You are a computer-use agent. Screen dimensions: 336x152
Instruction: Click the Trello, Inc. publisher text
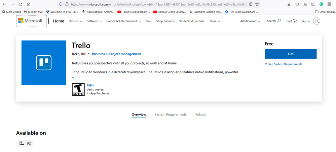[79, 54]
